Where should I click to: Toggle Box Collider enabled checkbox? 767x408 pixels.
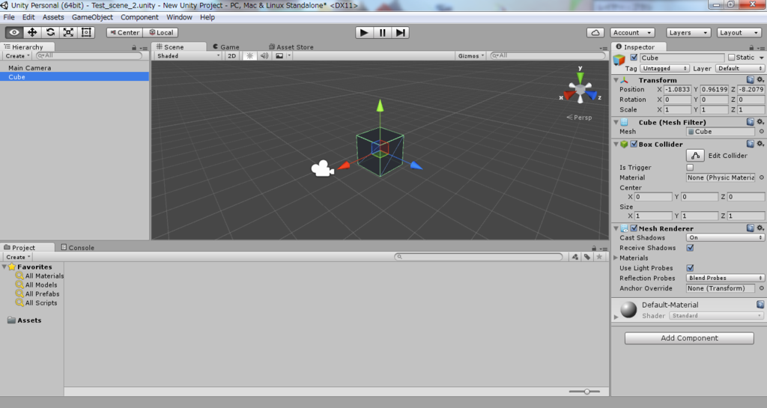click(x=634, y=144)
